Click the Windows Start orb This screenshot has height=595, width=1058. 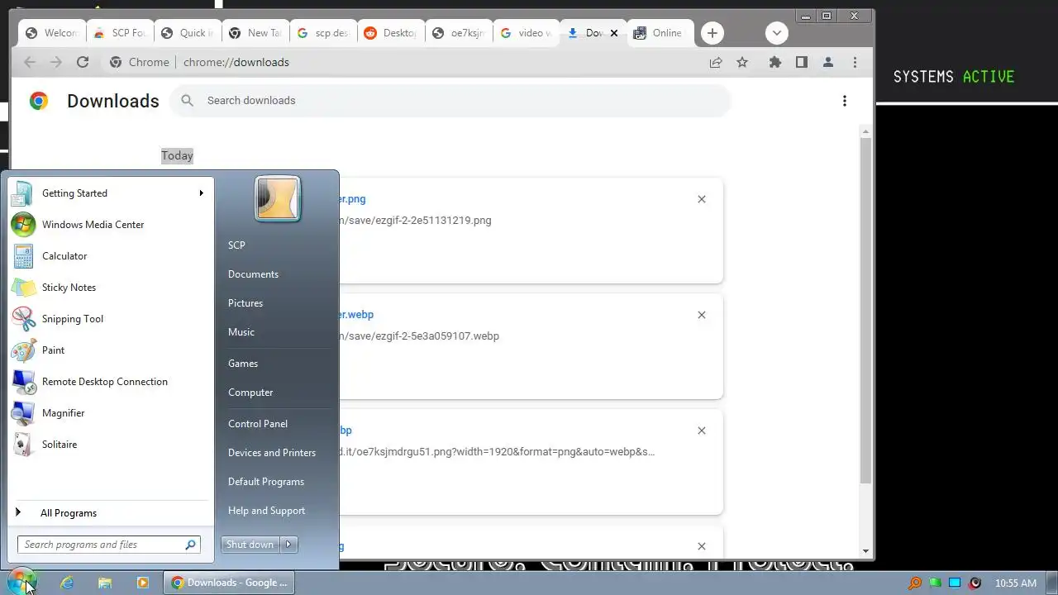click(21, 582)
